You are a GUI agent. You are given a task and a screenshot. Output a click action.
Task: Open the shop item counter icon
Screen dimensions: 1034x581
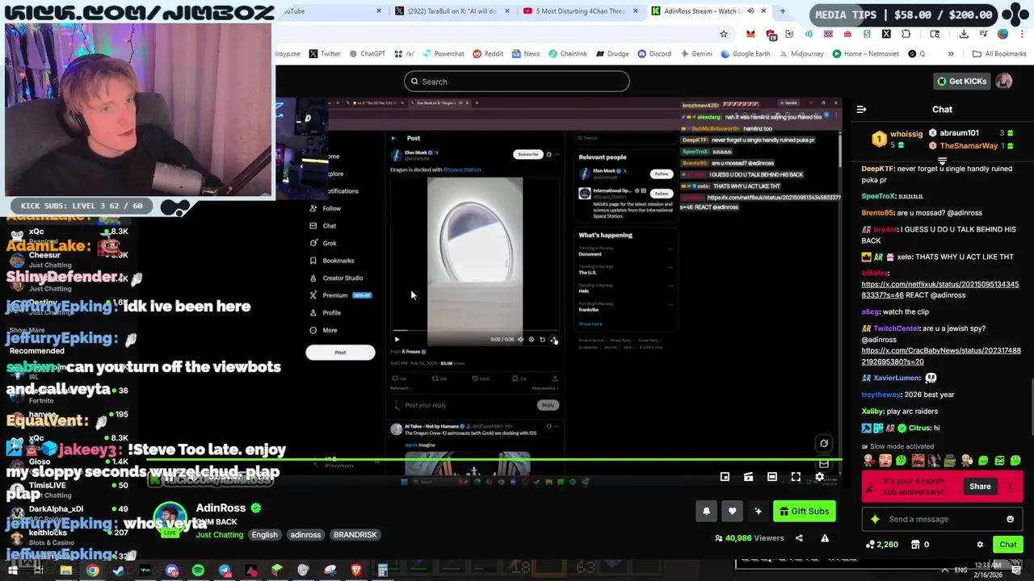pos(919,545)
